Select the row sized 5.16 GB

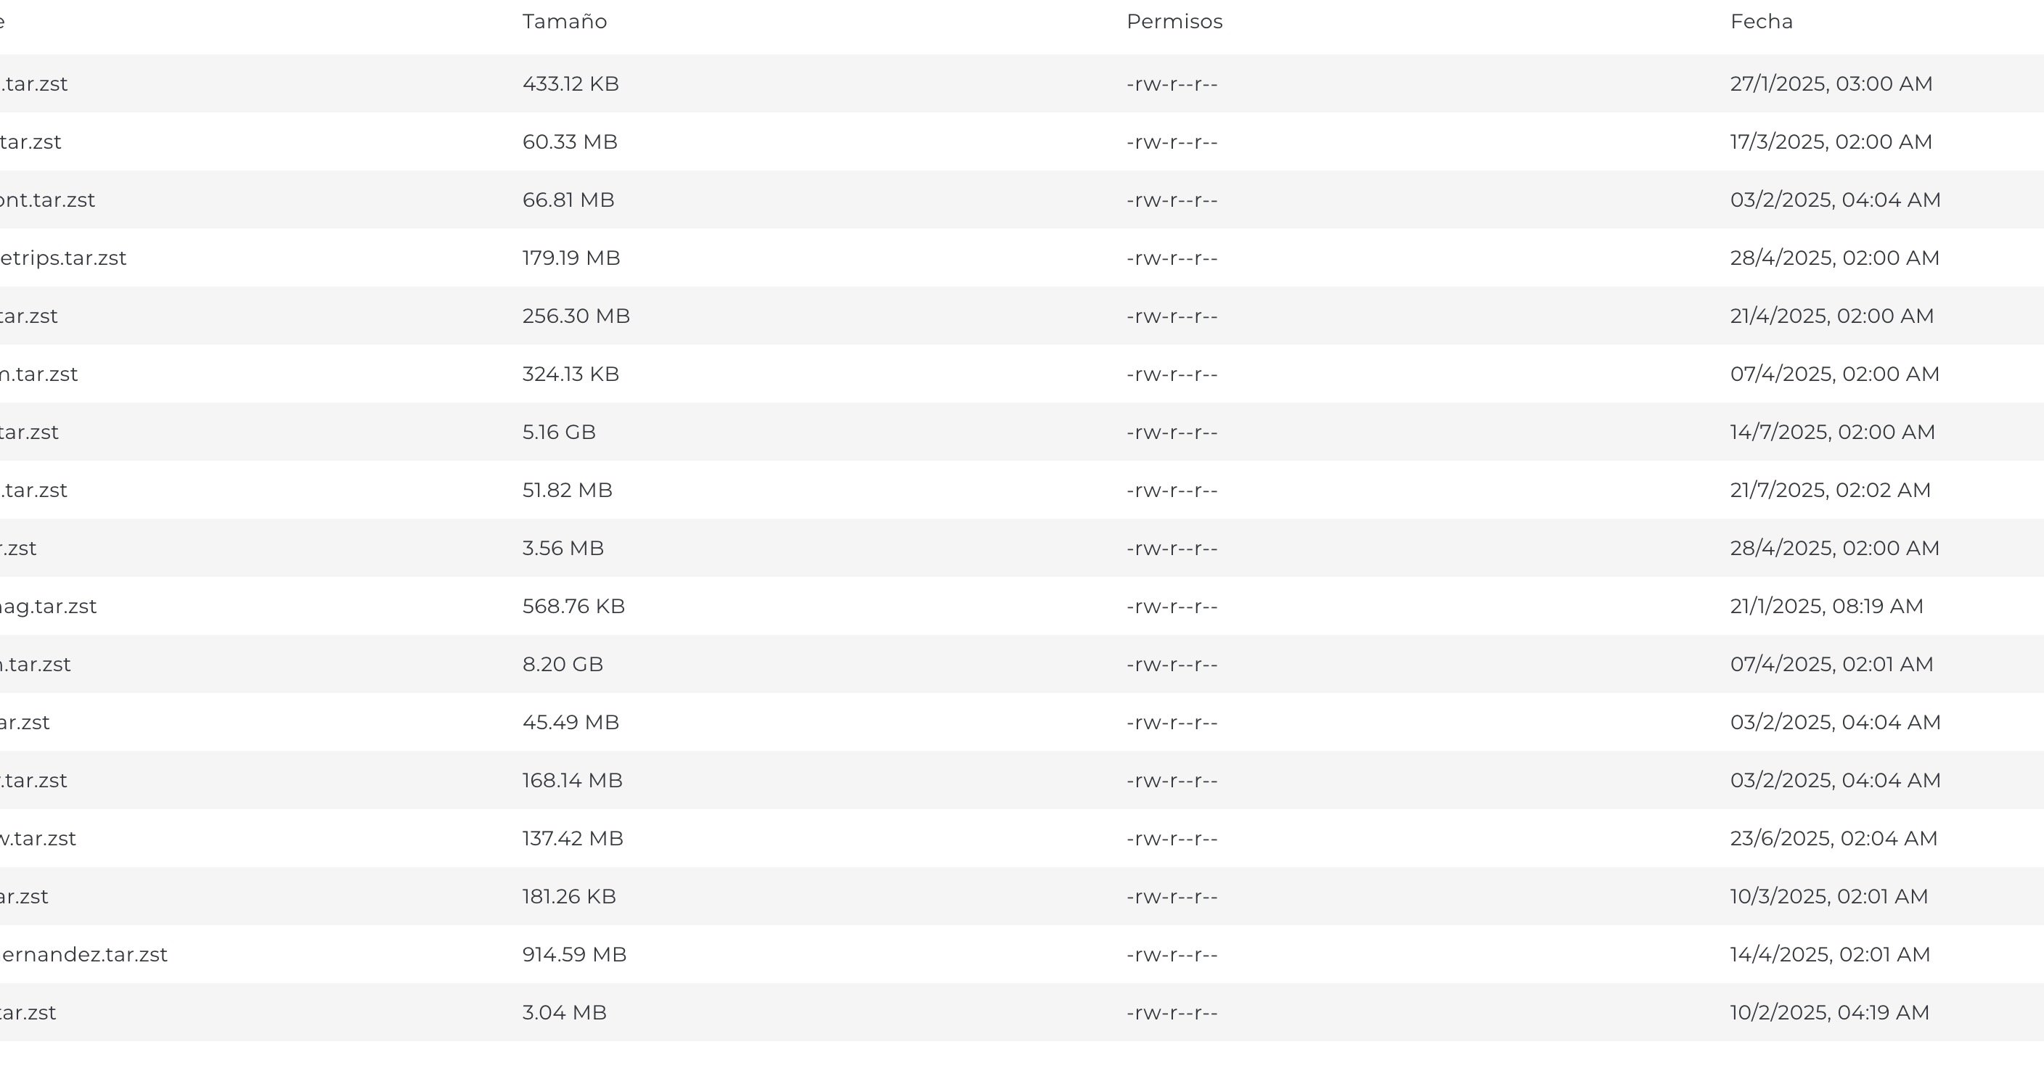(1022, 432)
